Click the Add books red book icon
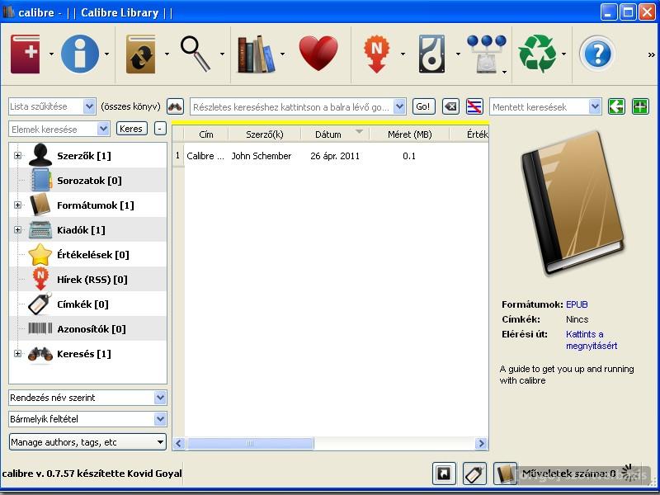 pos(26,54)
